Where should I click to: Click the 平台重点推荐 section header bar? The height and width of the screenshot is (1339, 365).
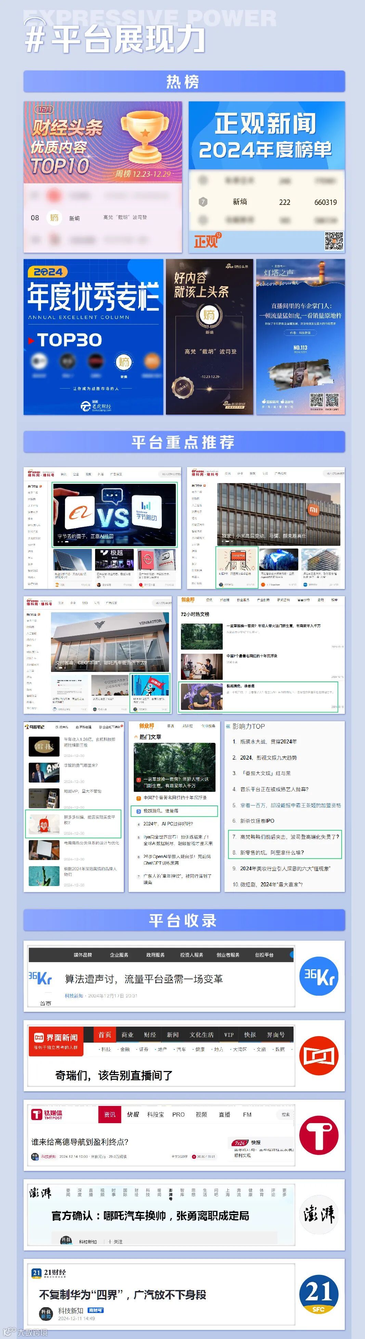(184, 442)
